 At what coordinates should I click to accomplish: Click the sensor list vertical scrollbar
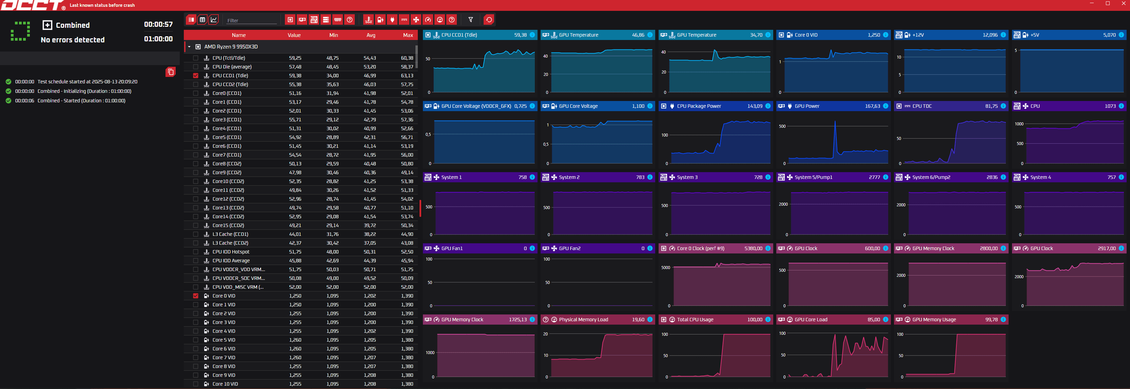pyautogui.click(x=416, y=57)
